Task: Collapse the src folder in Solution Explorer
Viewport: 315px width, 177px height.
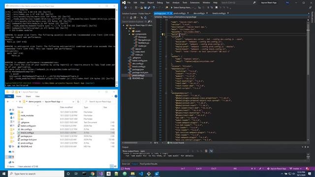Action: pyautogui.click(x=126, y=29)
